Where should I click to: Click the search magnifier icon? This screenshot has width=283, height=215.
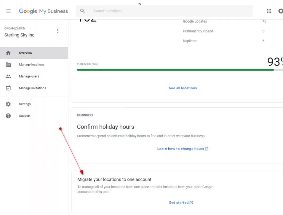point(82,11)
